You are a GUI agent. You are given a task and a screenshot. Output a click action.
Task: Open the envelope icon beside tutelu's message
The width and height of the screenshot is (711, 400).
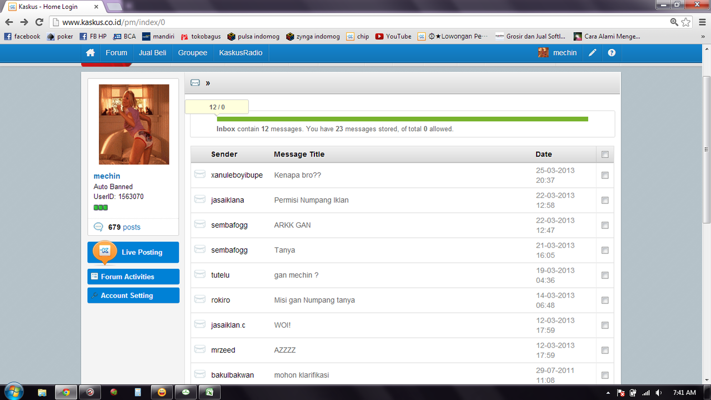pyautogui.click(x=200, y=273)
